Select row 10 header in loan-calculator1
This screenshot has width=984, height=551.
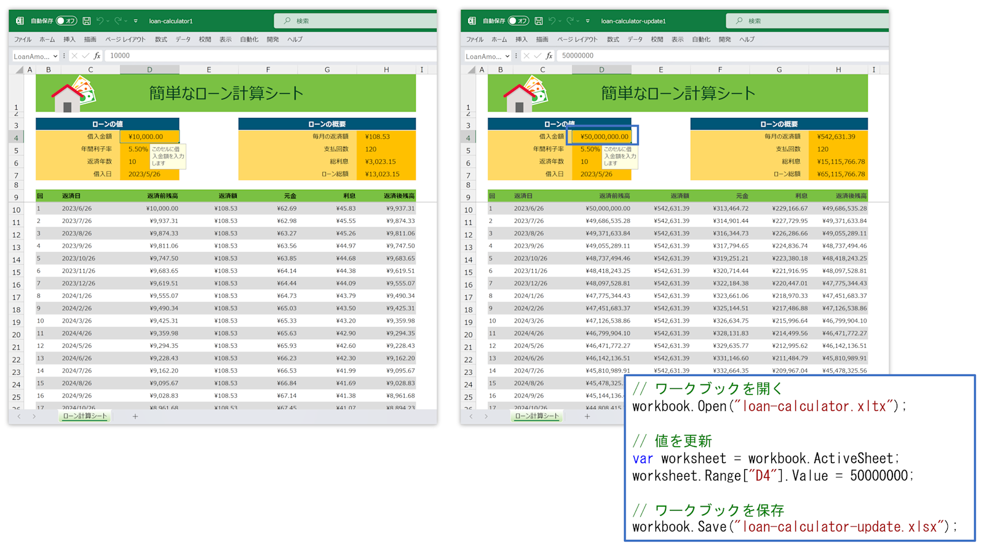click(17, 209)
